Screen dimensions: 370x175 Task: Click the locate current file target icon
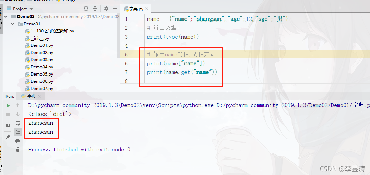[86, 9]
